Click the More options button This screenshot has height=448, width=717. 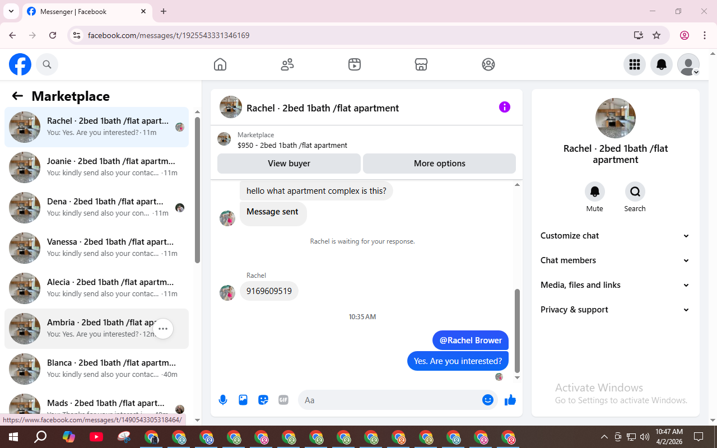tap(439, 164)
